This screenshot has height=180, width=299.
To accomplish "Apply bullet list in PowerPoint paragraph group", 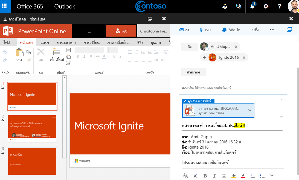I will click(130, 52).
